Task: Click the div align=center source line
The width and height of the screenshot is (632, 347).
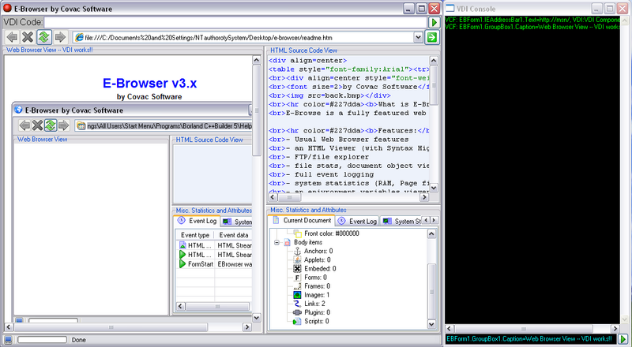Action: point(308,61)
